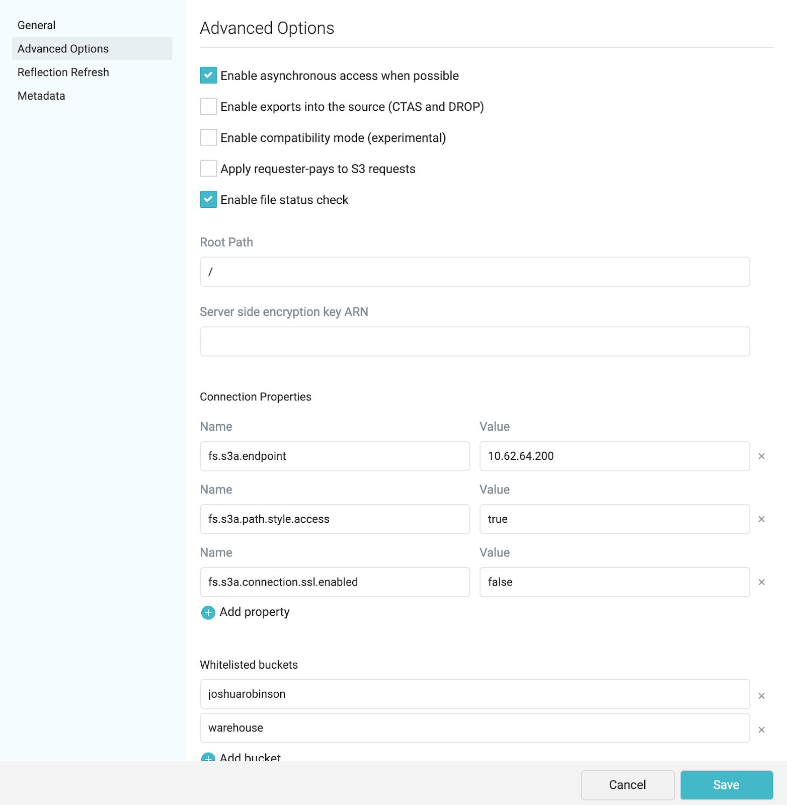Image resolution: width=787 pixels, height=805 pixels.
Task: Click the Add bucket plus icon
Action: (x=208, y=757)
